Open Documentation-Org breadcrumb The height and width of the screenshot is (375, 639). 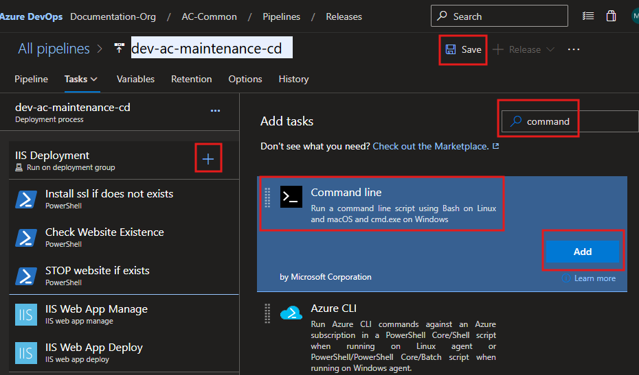pyautogui.click(x=113, y=16)
